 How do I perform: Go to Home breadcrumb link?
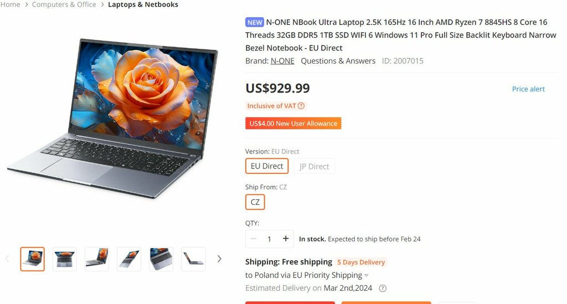tap(10, 4)
